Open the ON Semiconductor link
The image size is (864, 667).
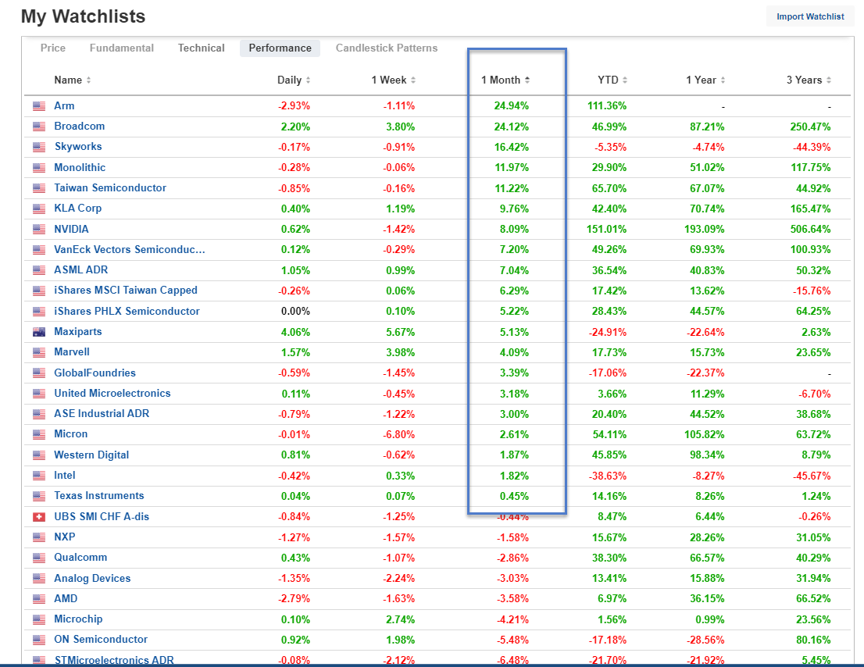coord(101,640)
